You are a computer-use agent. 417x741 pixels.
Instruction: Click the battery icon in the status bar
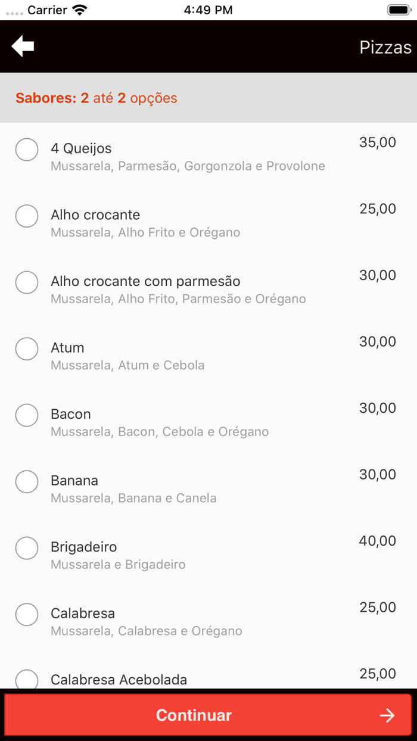[x=398, y=10]
